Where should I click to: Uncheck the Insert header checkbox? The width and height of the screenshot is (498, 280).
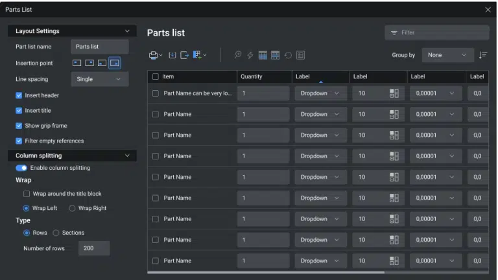pyautogui.click(x=19, y=95)
